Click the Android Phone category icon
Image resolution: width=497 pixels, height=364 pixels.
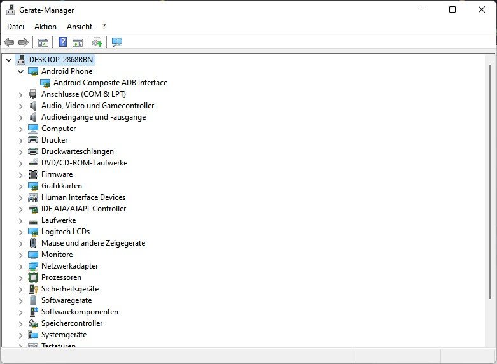[33, 71]
